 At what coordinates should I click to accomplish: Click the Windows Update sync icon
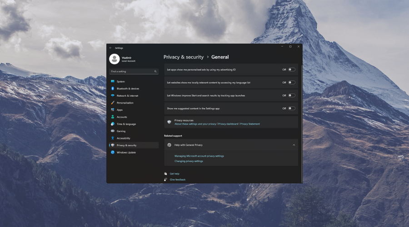pyautogui.click(x=113, y=153)
